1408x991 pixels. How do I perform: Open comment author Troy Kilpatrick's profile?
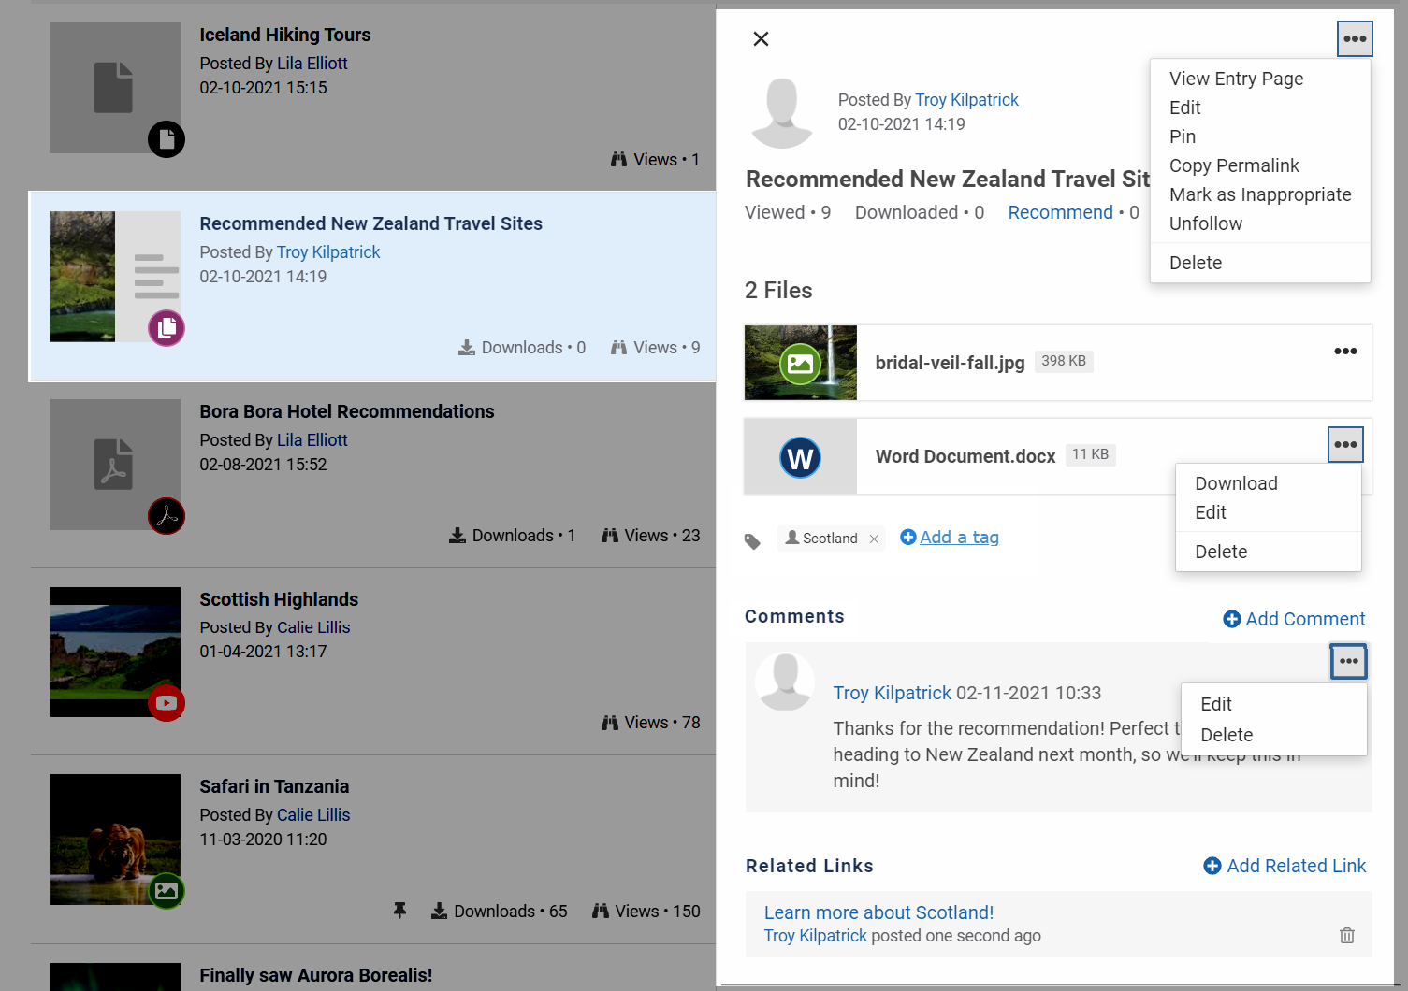pyautogui.click(x=892, y=693)
